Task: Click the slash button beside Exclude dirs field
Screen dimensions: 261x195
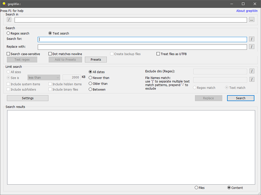Action: pyautogui.click(x=252, y=71)
